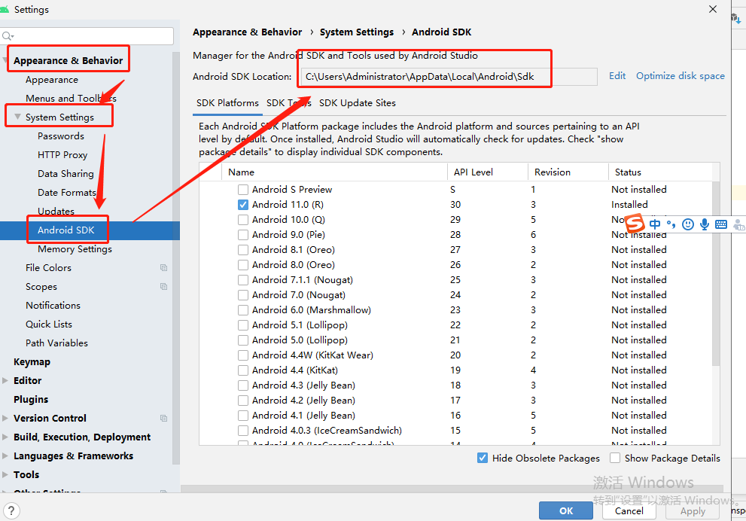The image size is (746, 521).
Task: Click the Scopes project-level icon
Action: (163, 286)
